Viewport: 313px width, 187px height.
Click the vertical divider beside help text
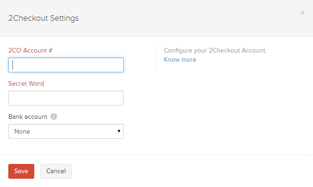tap(156, 58)
